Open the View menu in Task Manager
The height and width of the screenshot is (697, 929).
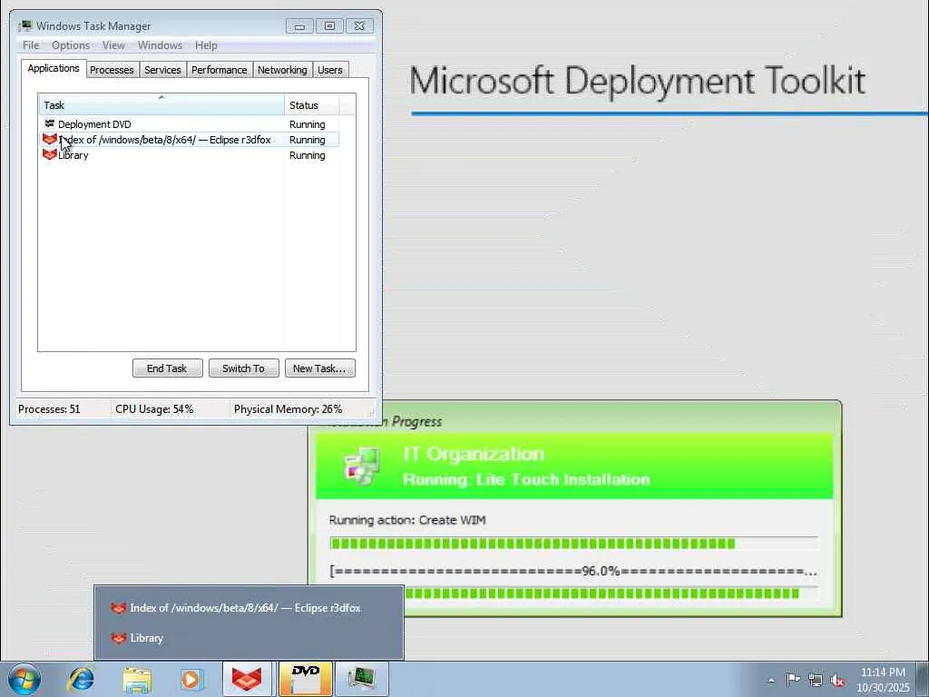point(113,45)
